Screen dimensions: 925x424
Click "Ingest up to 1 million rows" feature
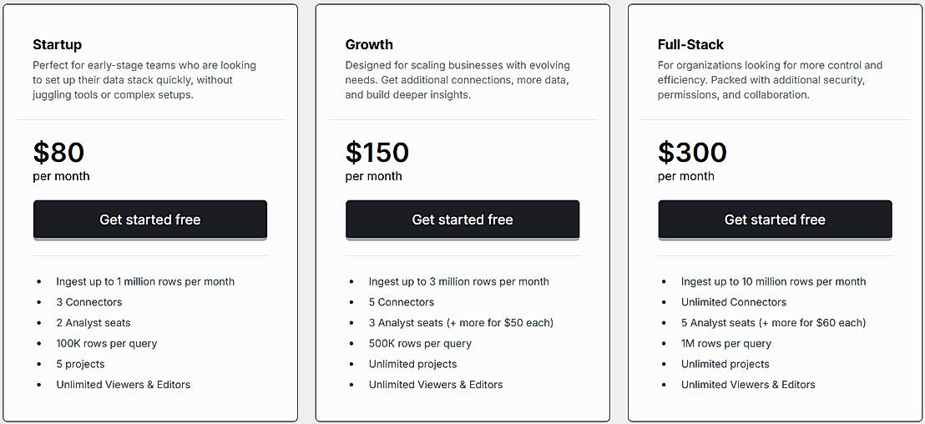coord(145,281)
